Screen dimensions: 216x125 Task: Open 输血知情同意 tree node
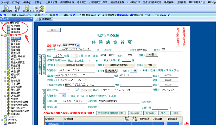click(x=18, y=63)
